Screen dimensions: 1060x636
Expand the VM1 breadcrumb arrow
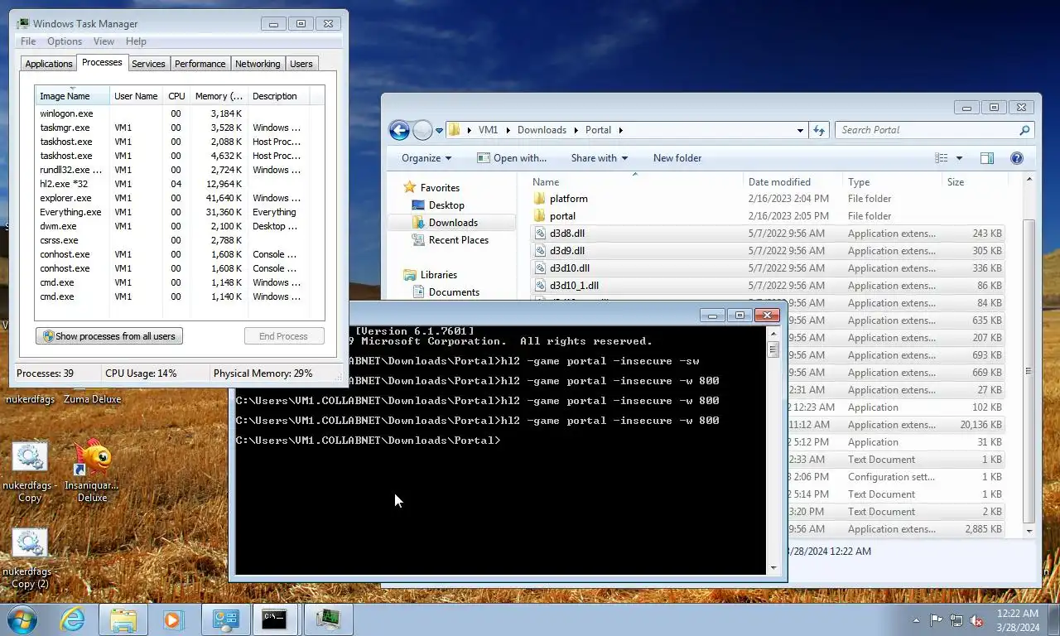[x=507, y=130]
